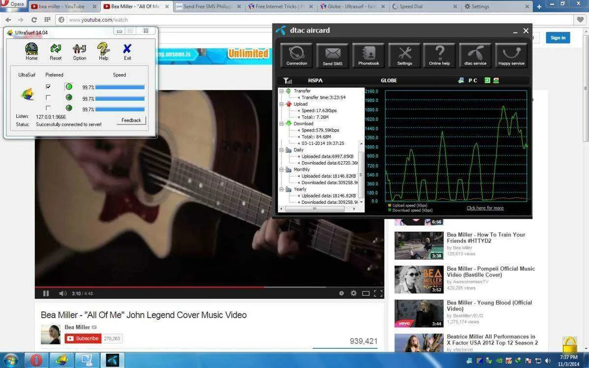Select the second green server indicator
589x368 pixels.
pyautogui.click(x=69, y=98)
